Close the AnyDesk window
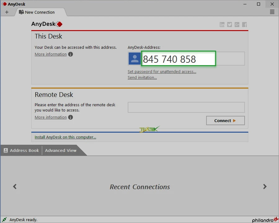 click(x=272, y=4)
